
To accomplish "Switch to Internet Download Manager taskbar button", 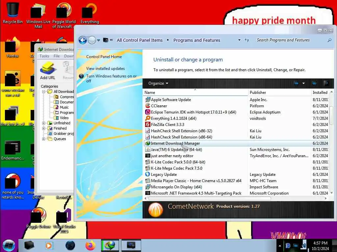I will [110, 245].
